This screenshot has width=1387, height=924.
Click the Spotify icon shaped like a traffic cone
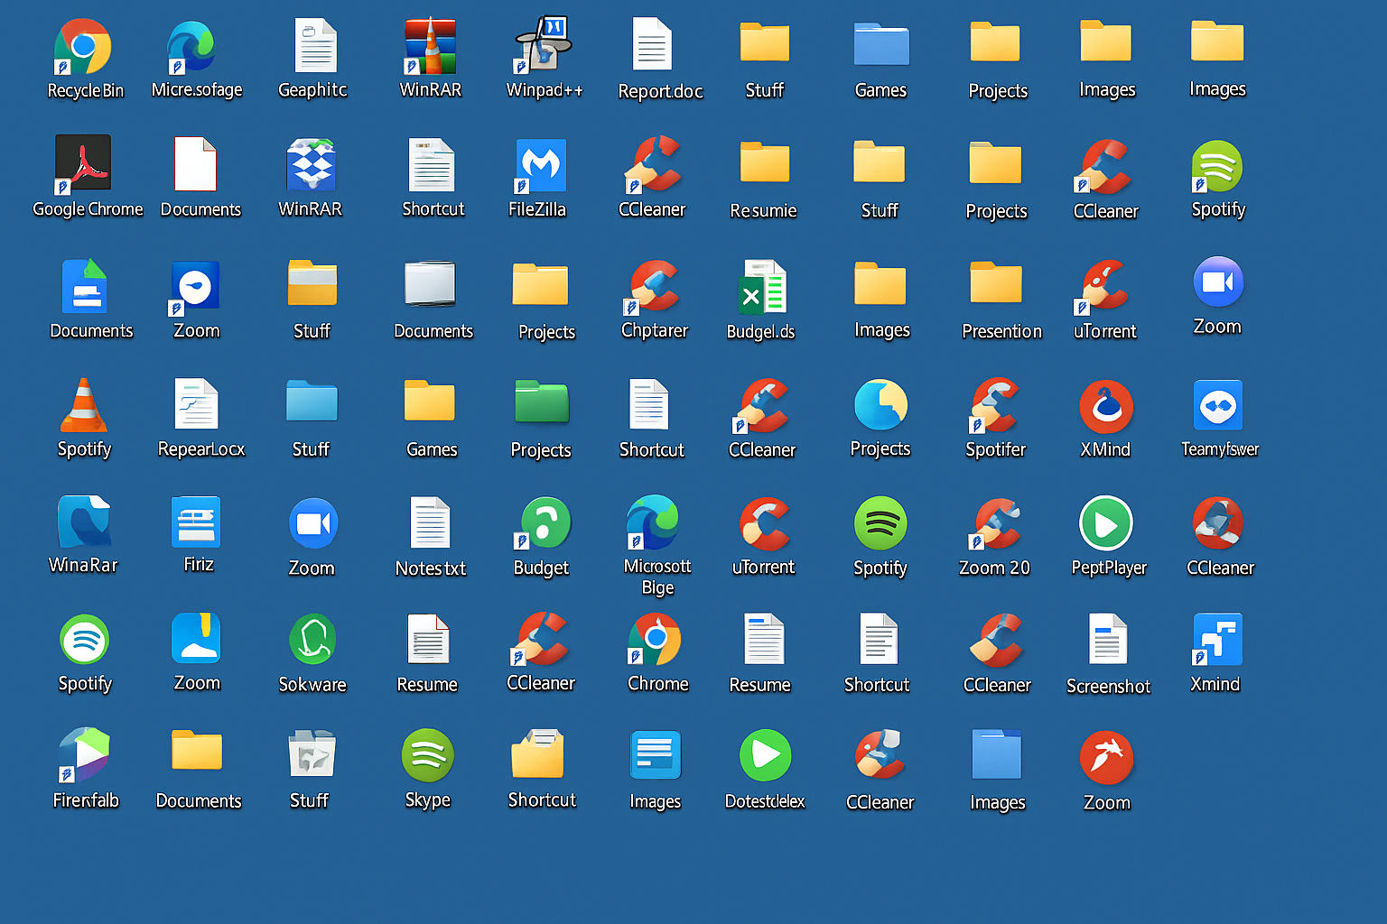[84, 406]
